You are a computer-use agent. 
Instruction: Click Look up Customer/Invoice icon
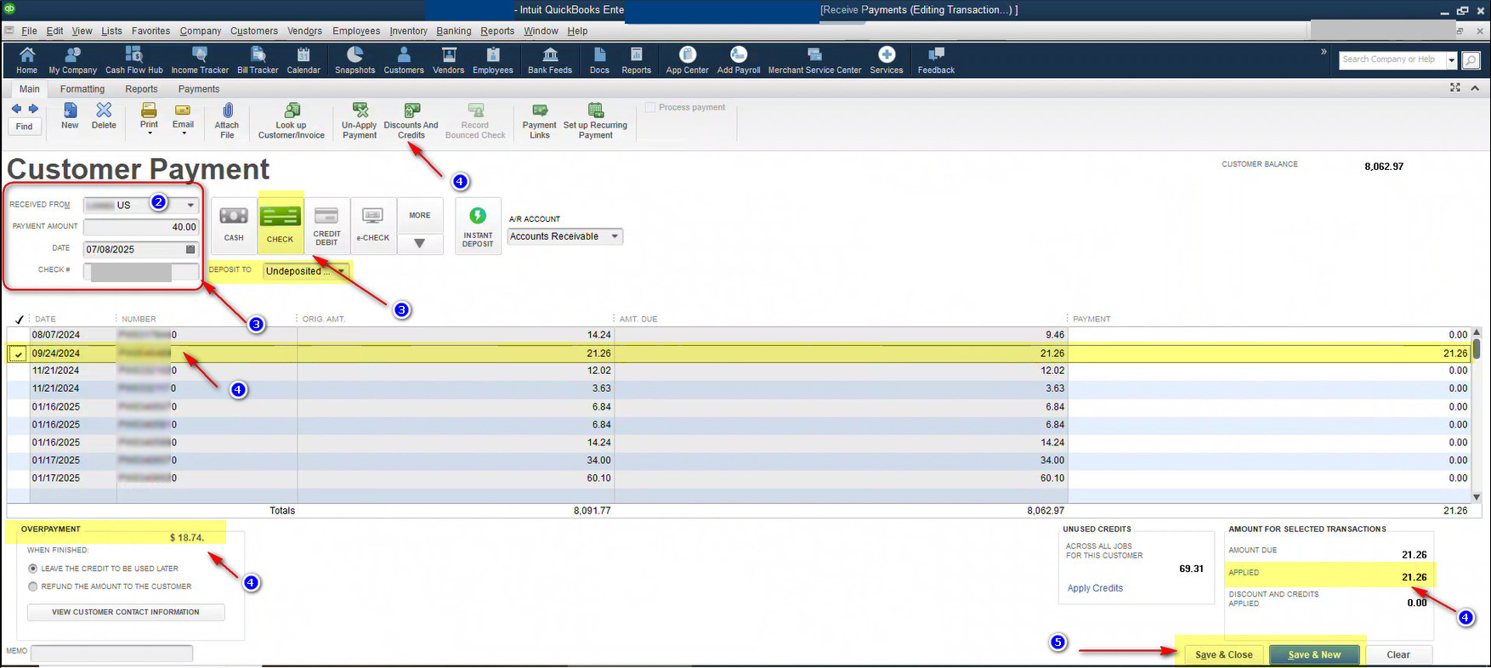pos(292,121)
